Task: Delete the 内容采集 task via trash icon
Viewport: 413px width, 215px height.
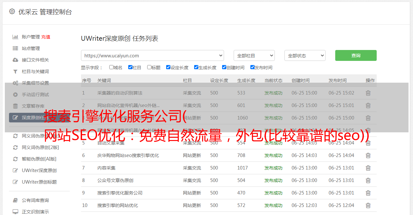Action: pos(368,168)
